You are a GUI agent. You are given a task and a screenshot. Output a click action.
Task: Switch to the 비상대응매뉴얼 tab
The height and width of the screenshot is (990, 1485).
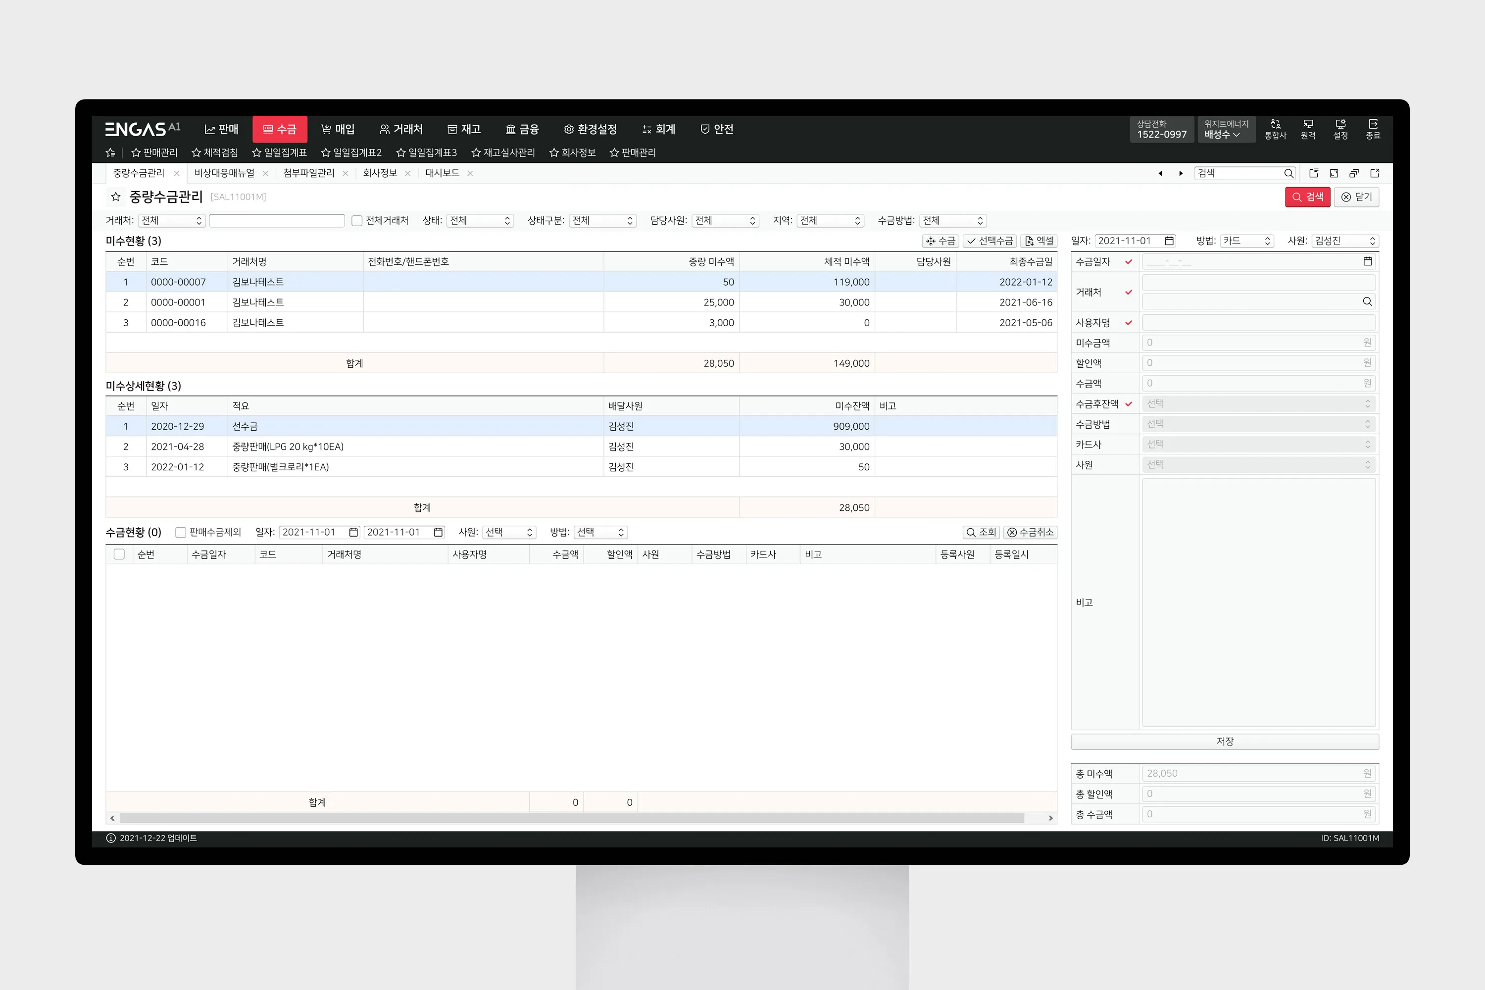click(x=224, y=173)
